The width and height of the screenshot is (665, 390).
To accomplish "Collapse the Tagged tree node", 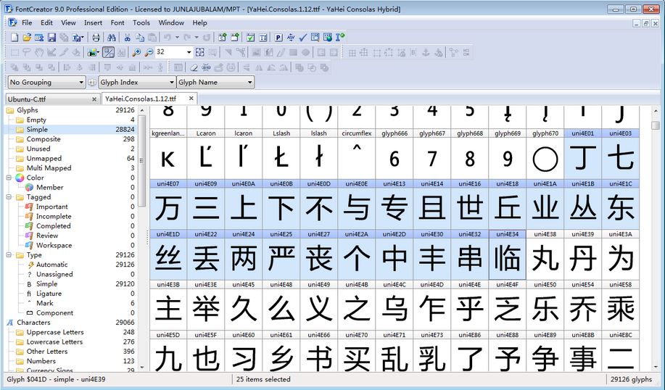I will pyautogui.click(x=10, y=197).
